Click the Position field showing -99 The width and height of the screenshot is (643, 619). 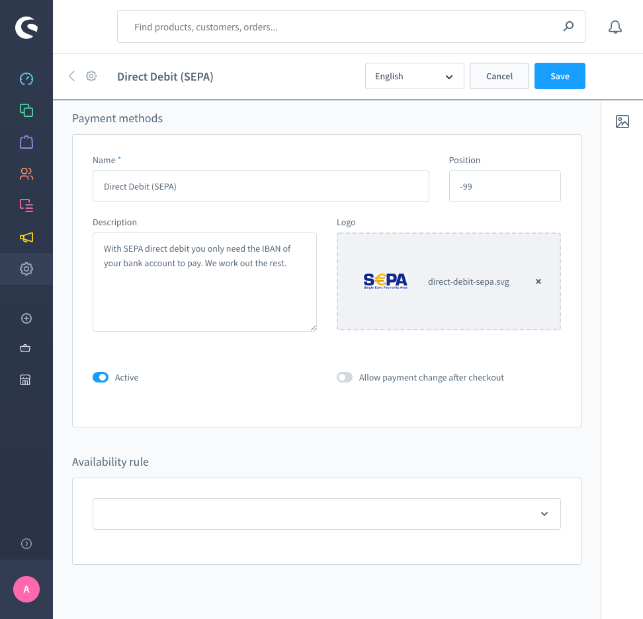505,186
